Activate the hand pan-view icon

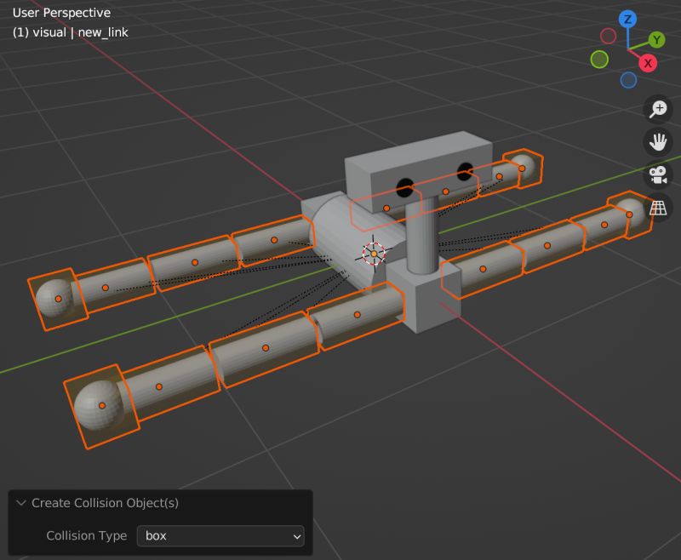[659, 141]
